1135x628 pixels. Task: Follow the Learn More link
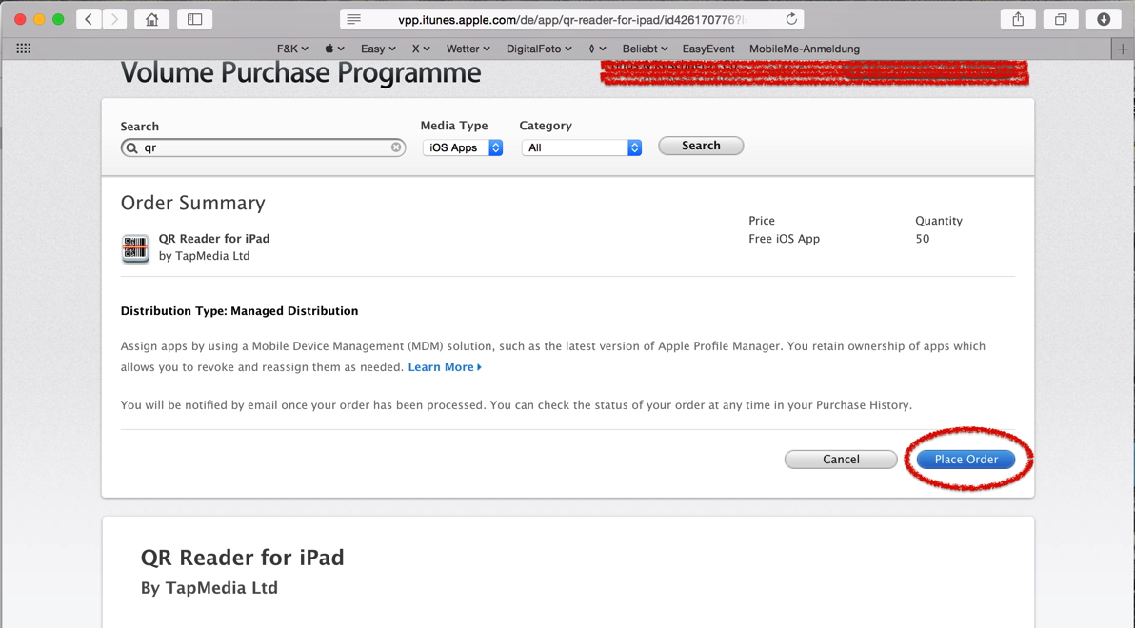pyautogui.click(x=445, y=367)
